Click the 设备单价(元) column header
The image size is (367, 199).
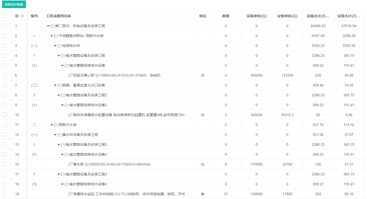pos(256,16)
